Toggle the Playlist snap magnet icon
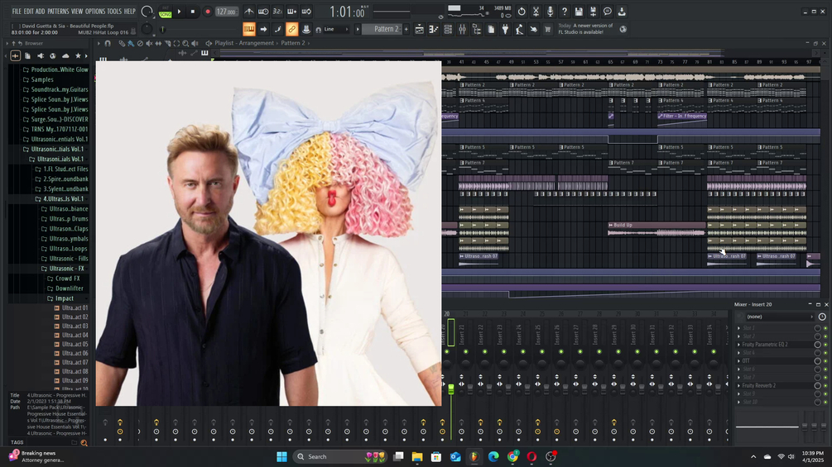This screenshot has width=832, height=467. coord(108,44)
